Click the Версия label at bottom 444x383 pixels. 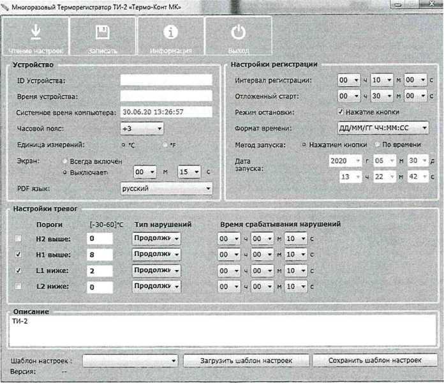click(x=23, y=372)
